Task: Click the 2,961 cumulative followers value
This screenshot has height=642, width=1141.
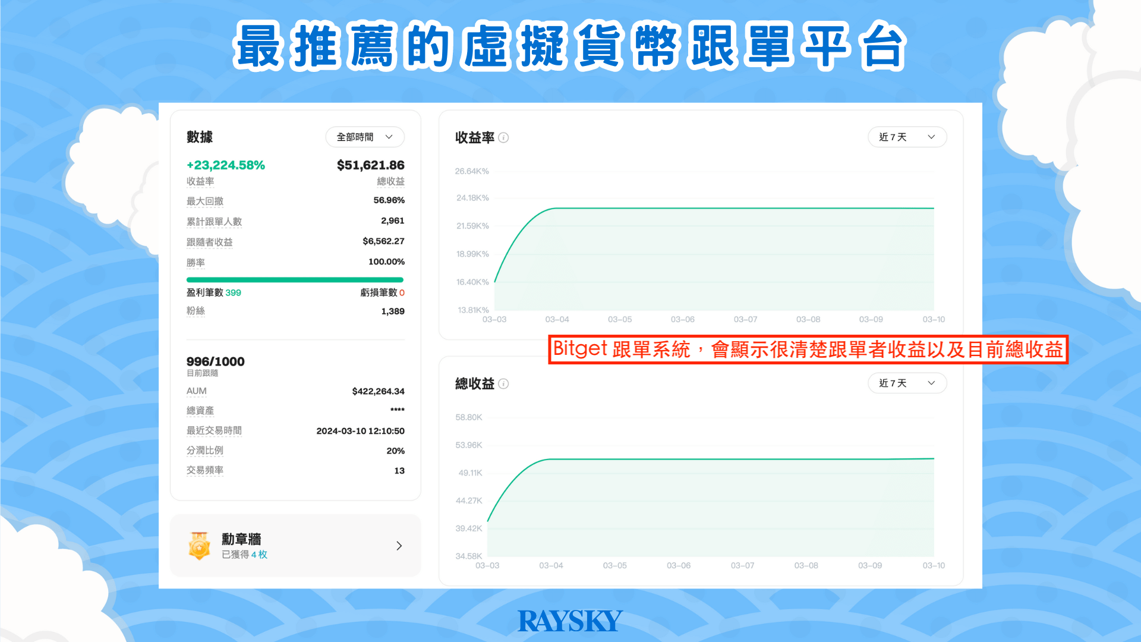Action: (x=392, y=221)
